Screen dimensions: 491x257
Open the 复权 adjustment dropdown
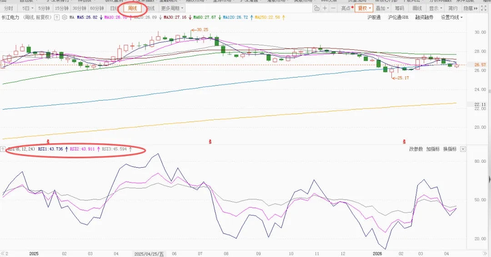point(364,9)
